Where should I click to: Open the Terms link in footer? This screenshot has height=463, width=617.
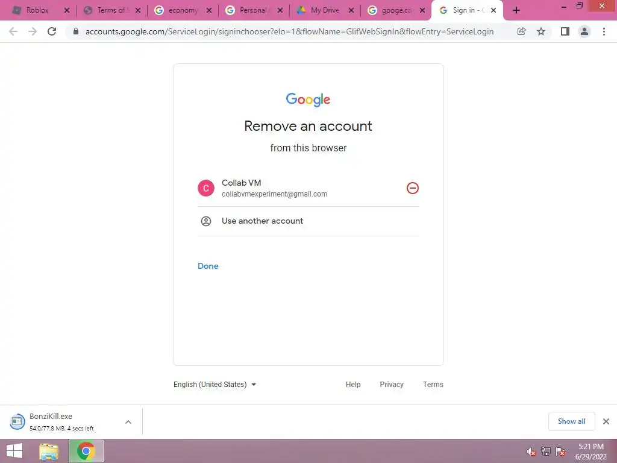click(x=433, y=384)
